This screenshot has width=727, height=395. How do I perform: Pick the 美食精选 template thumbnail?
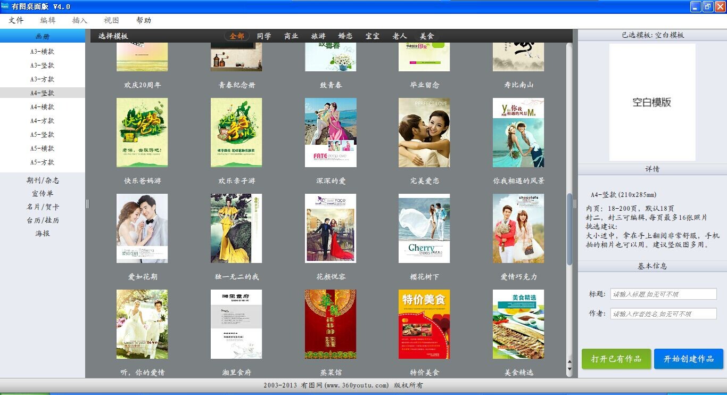(518, 324)
